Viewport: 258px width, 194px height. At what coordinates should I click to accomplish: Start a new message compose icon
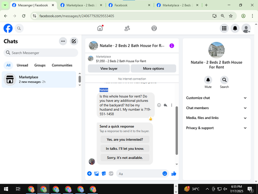pyautogui.click(x=74, y=41)
